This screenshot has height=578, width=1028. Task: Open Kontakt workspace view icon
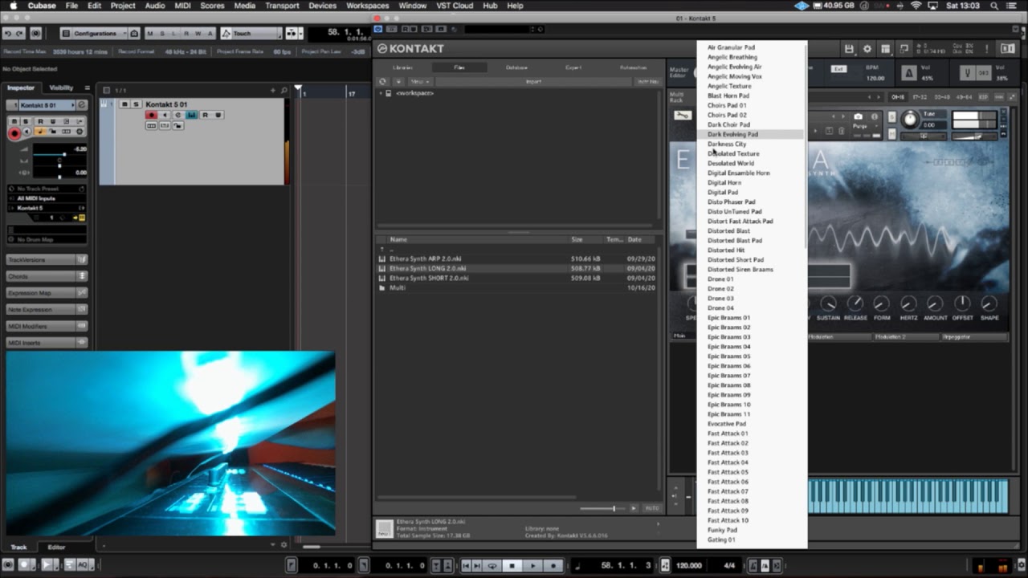885,49
